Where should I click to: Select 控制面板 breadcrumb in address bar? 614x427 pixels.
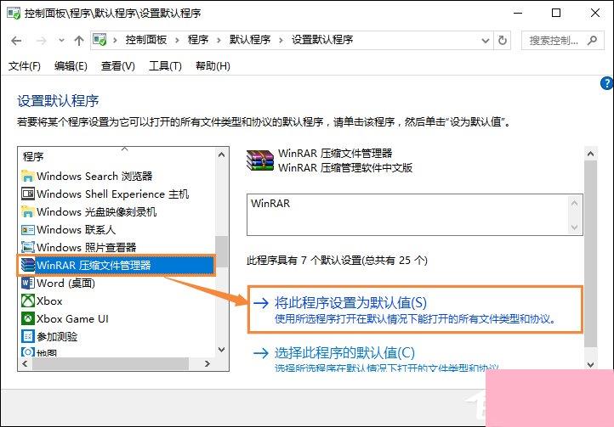[146, 40]
